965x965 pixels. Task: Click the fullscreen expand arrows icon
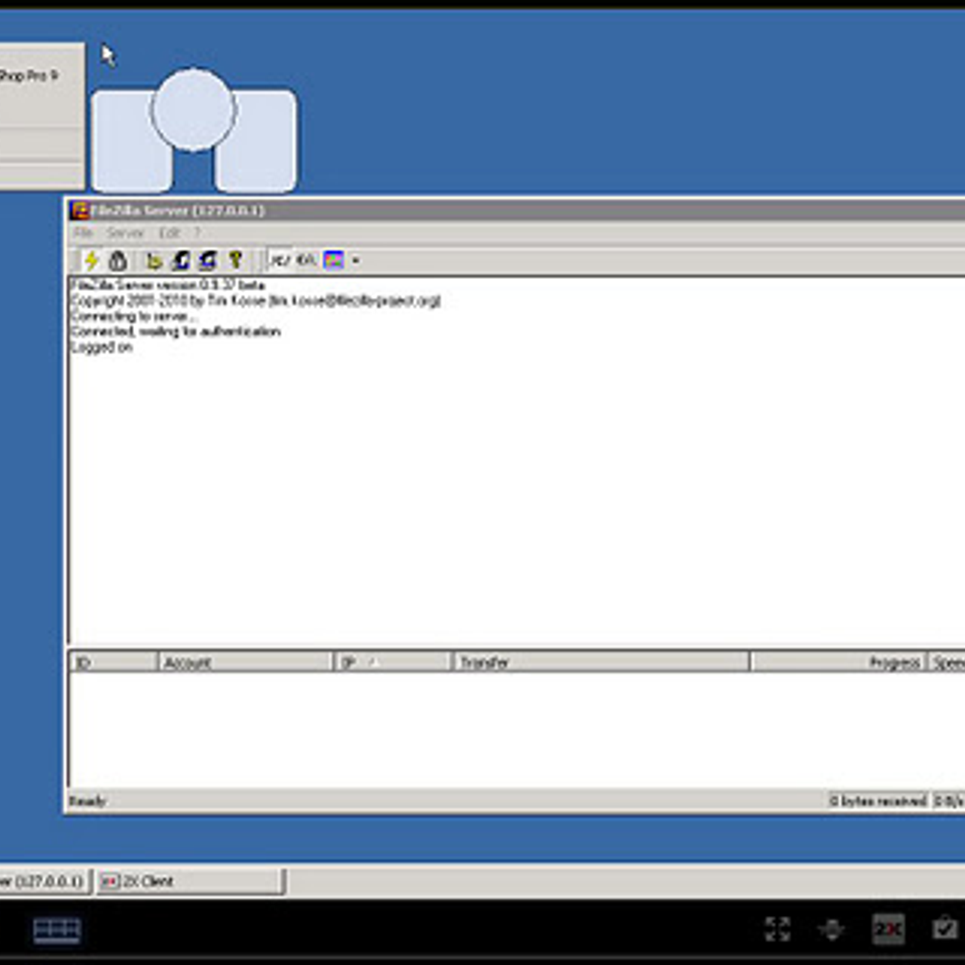[x=777, y=929]
